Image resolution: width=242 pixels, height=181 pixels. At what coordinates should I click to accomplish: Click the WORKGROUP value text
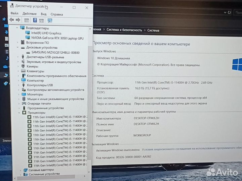click(142, 135)
